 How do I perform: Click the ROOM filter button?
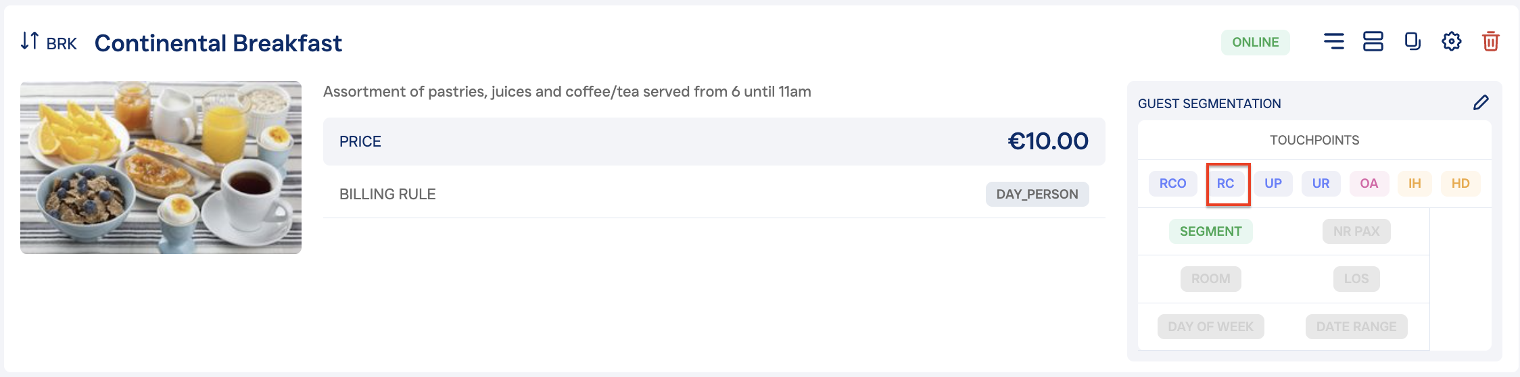(1210, 279)
